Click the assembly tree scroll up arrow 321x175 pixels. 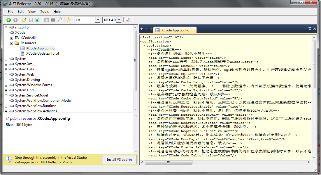click(135, 27)
